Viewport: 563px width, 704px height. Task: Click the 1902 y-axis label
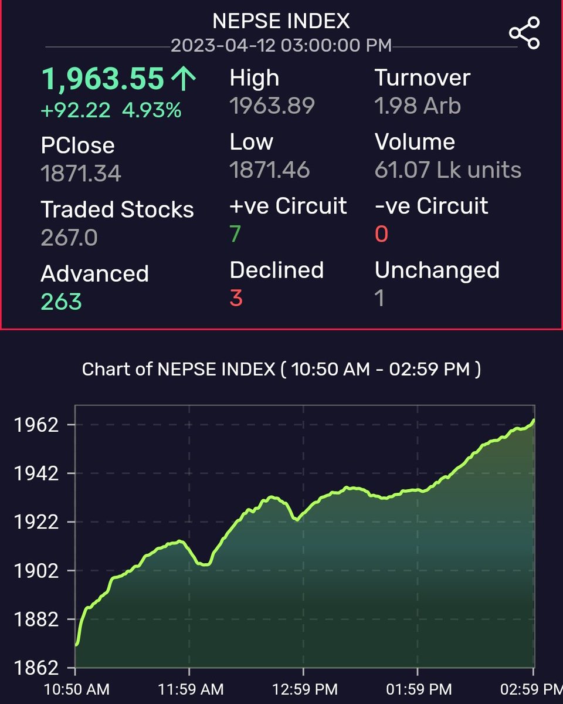coord(36,571)
